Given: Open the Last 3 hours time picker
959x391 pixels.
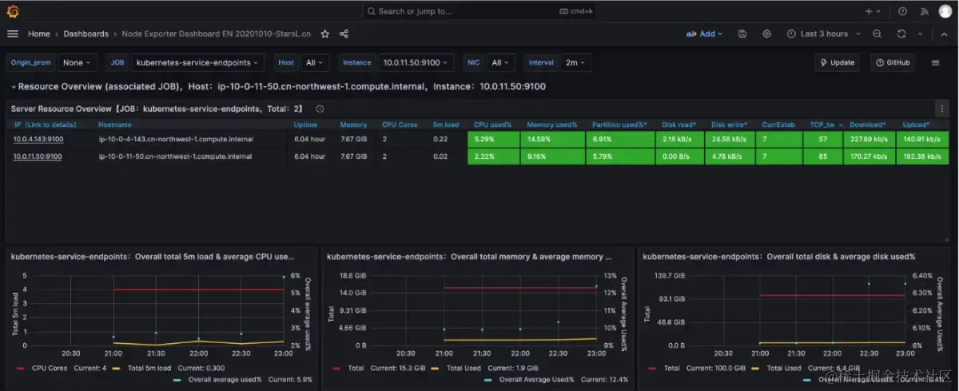Looking at the screenshot, I should click(822, 34).
